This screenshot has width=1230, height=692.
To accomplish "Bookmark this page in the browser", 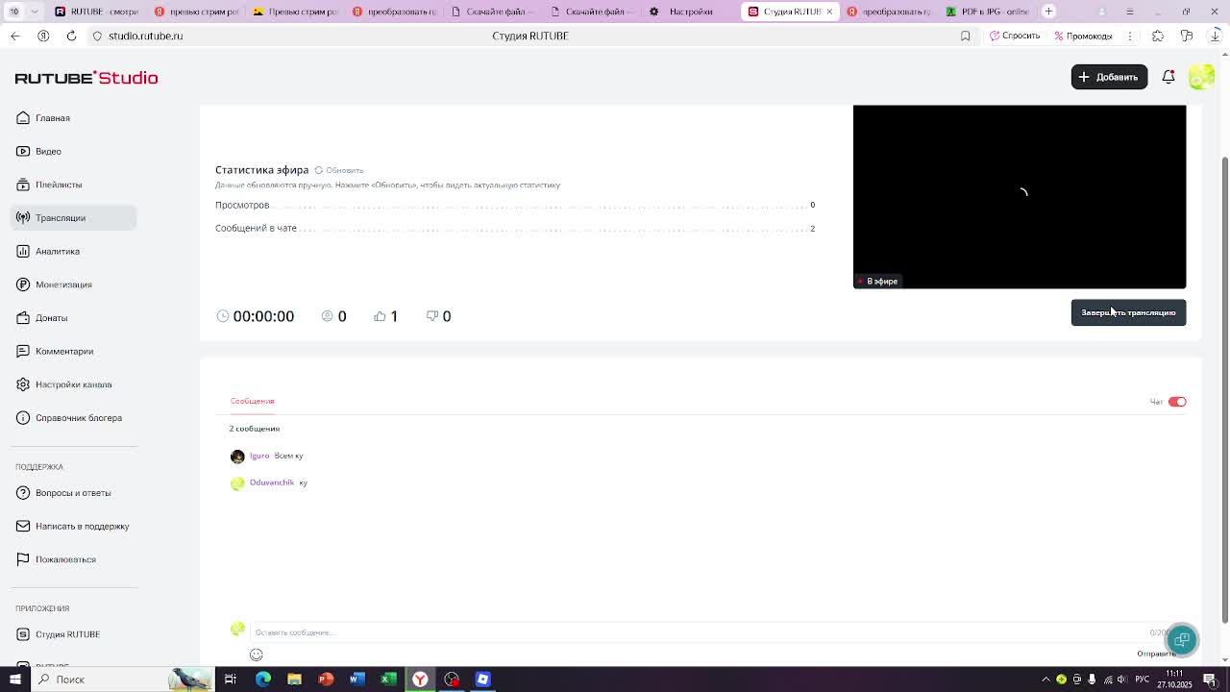I will tap(966, 36).
